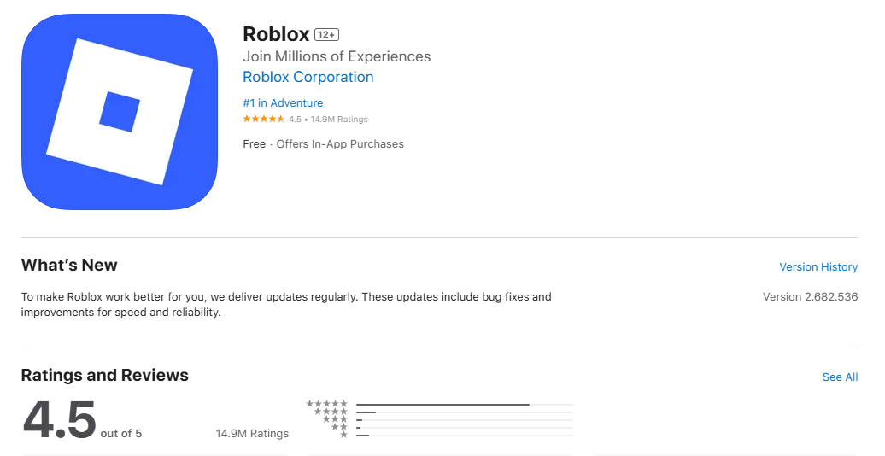The height and width of the screenshot is (456, 885).
Task: Click the out of 5 label
Action: (120, 434)
